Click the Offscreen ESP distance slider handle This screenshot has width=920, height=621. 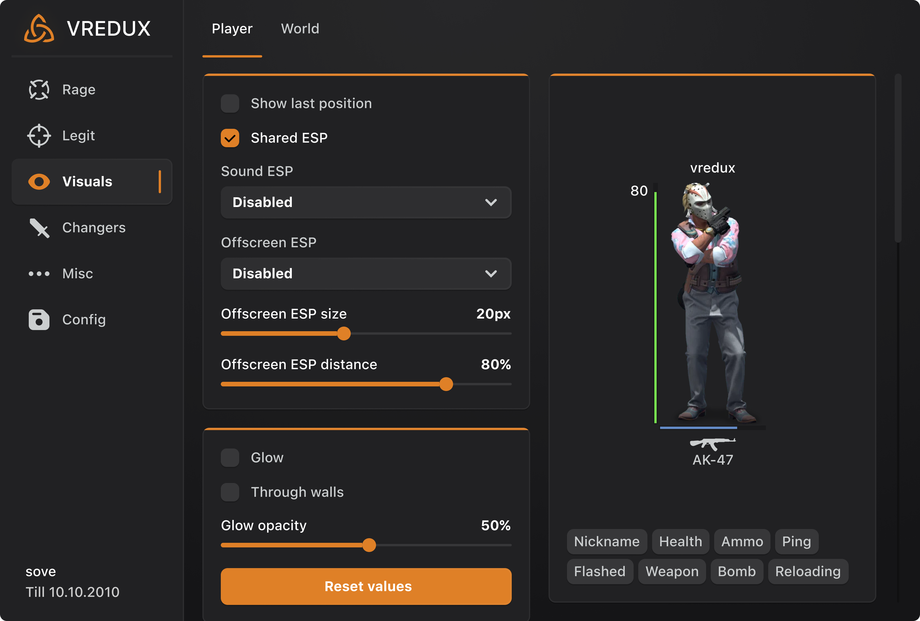pos(446,384)
